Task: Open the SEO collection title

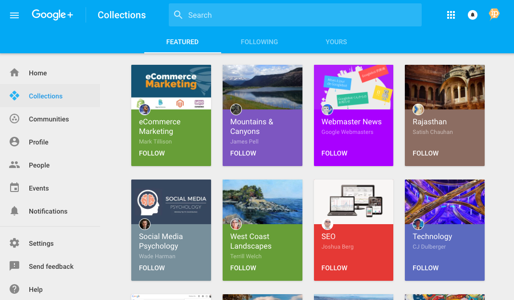Action: (x=328, y=237)
